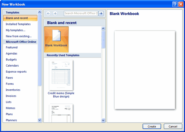The image size is (185, 132).
Task: Select the Lists category
Action: (x=9, y=102)
